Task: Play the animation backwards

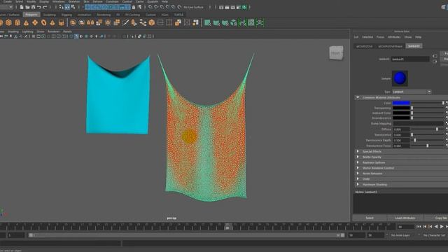Action: [x=436, y=227]
